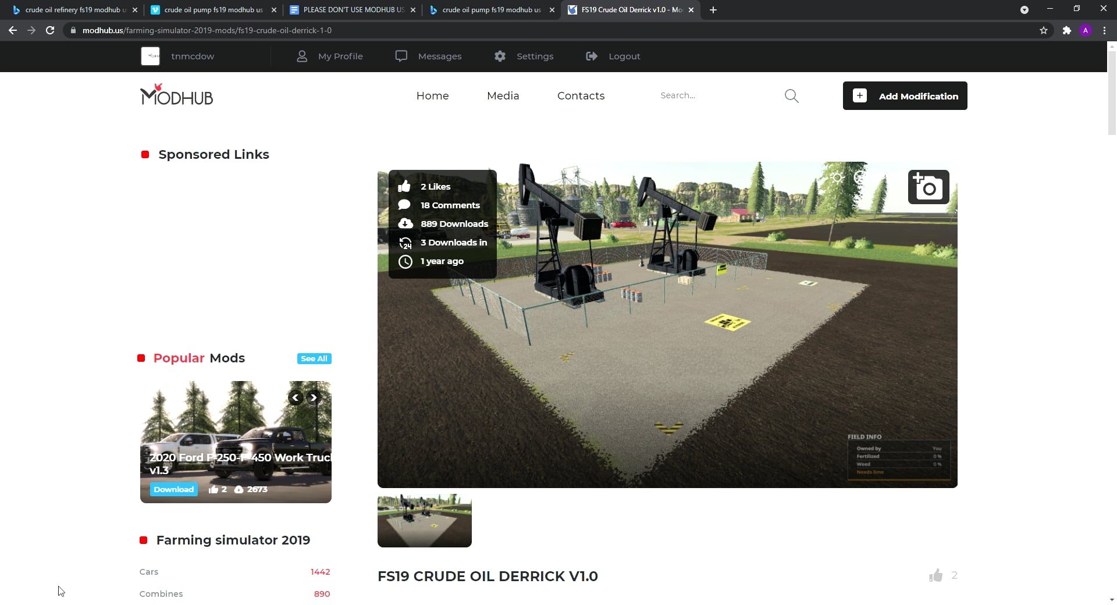Open the My Profile menu item
This screenshot has height=605, width=1117.
coord(329,56)
